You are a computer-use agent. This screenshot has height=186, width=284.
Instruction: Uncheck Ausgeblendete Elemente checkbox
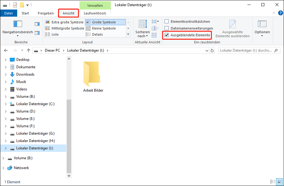(x=167, y=35)
